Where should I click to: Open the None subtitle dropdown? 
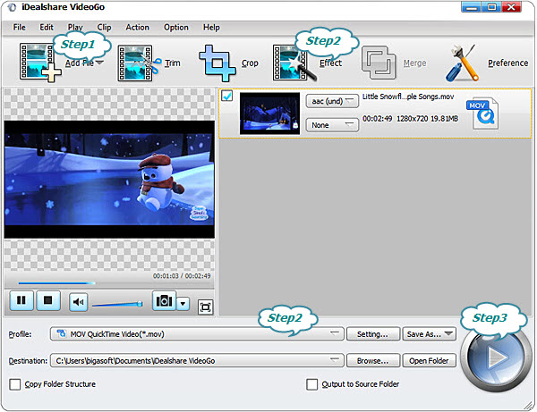tap(332, 125)
